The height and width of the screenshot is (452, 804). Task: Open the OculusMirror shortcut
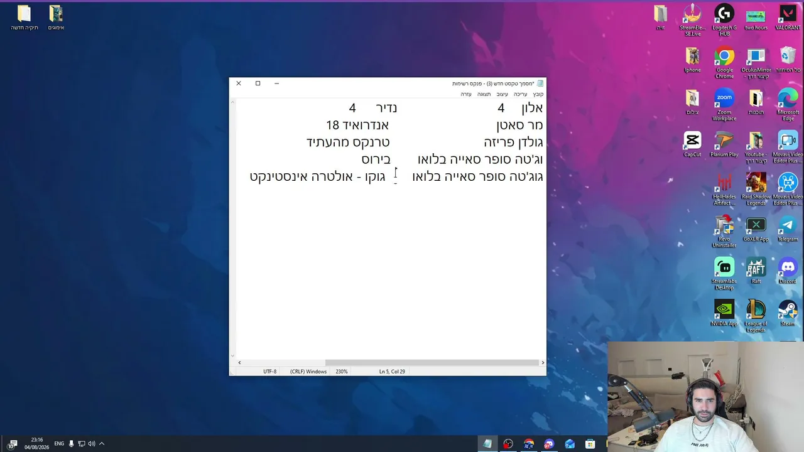coord(756,63)
